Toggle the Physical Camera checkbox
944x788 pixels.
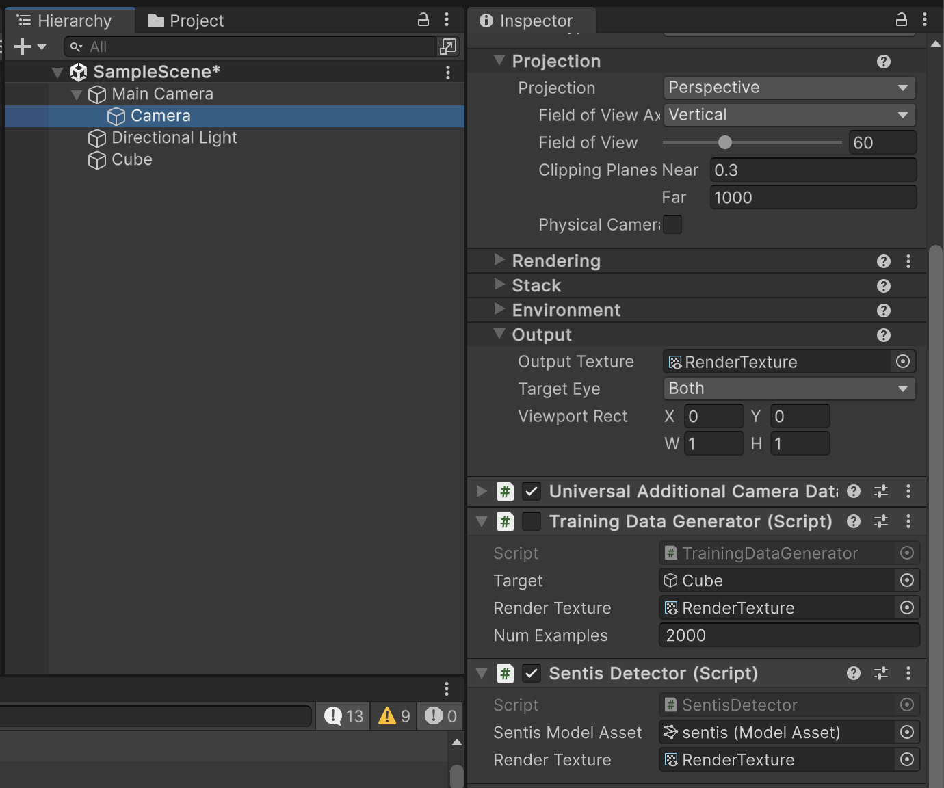(x=673, y=224)
